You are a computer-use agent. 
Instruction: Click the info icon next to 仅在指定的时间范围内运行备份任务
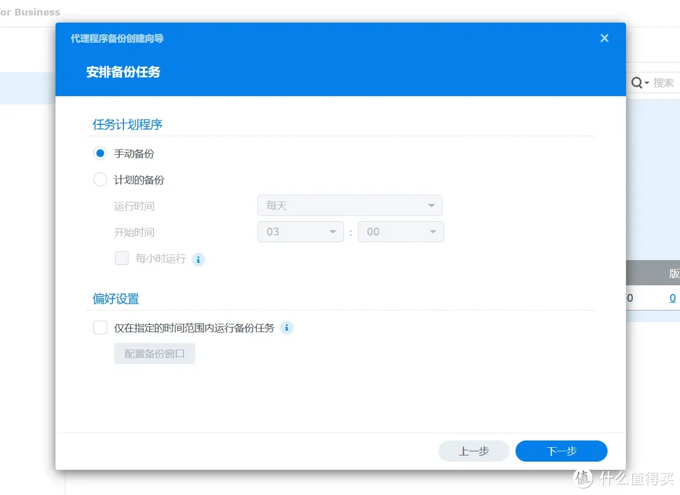(286, 327)
